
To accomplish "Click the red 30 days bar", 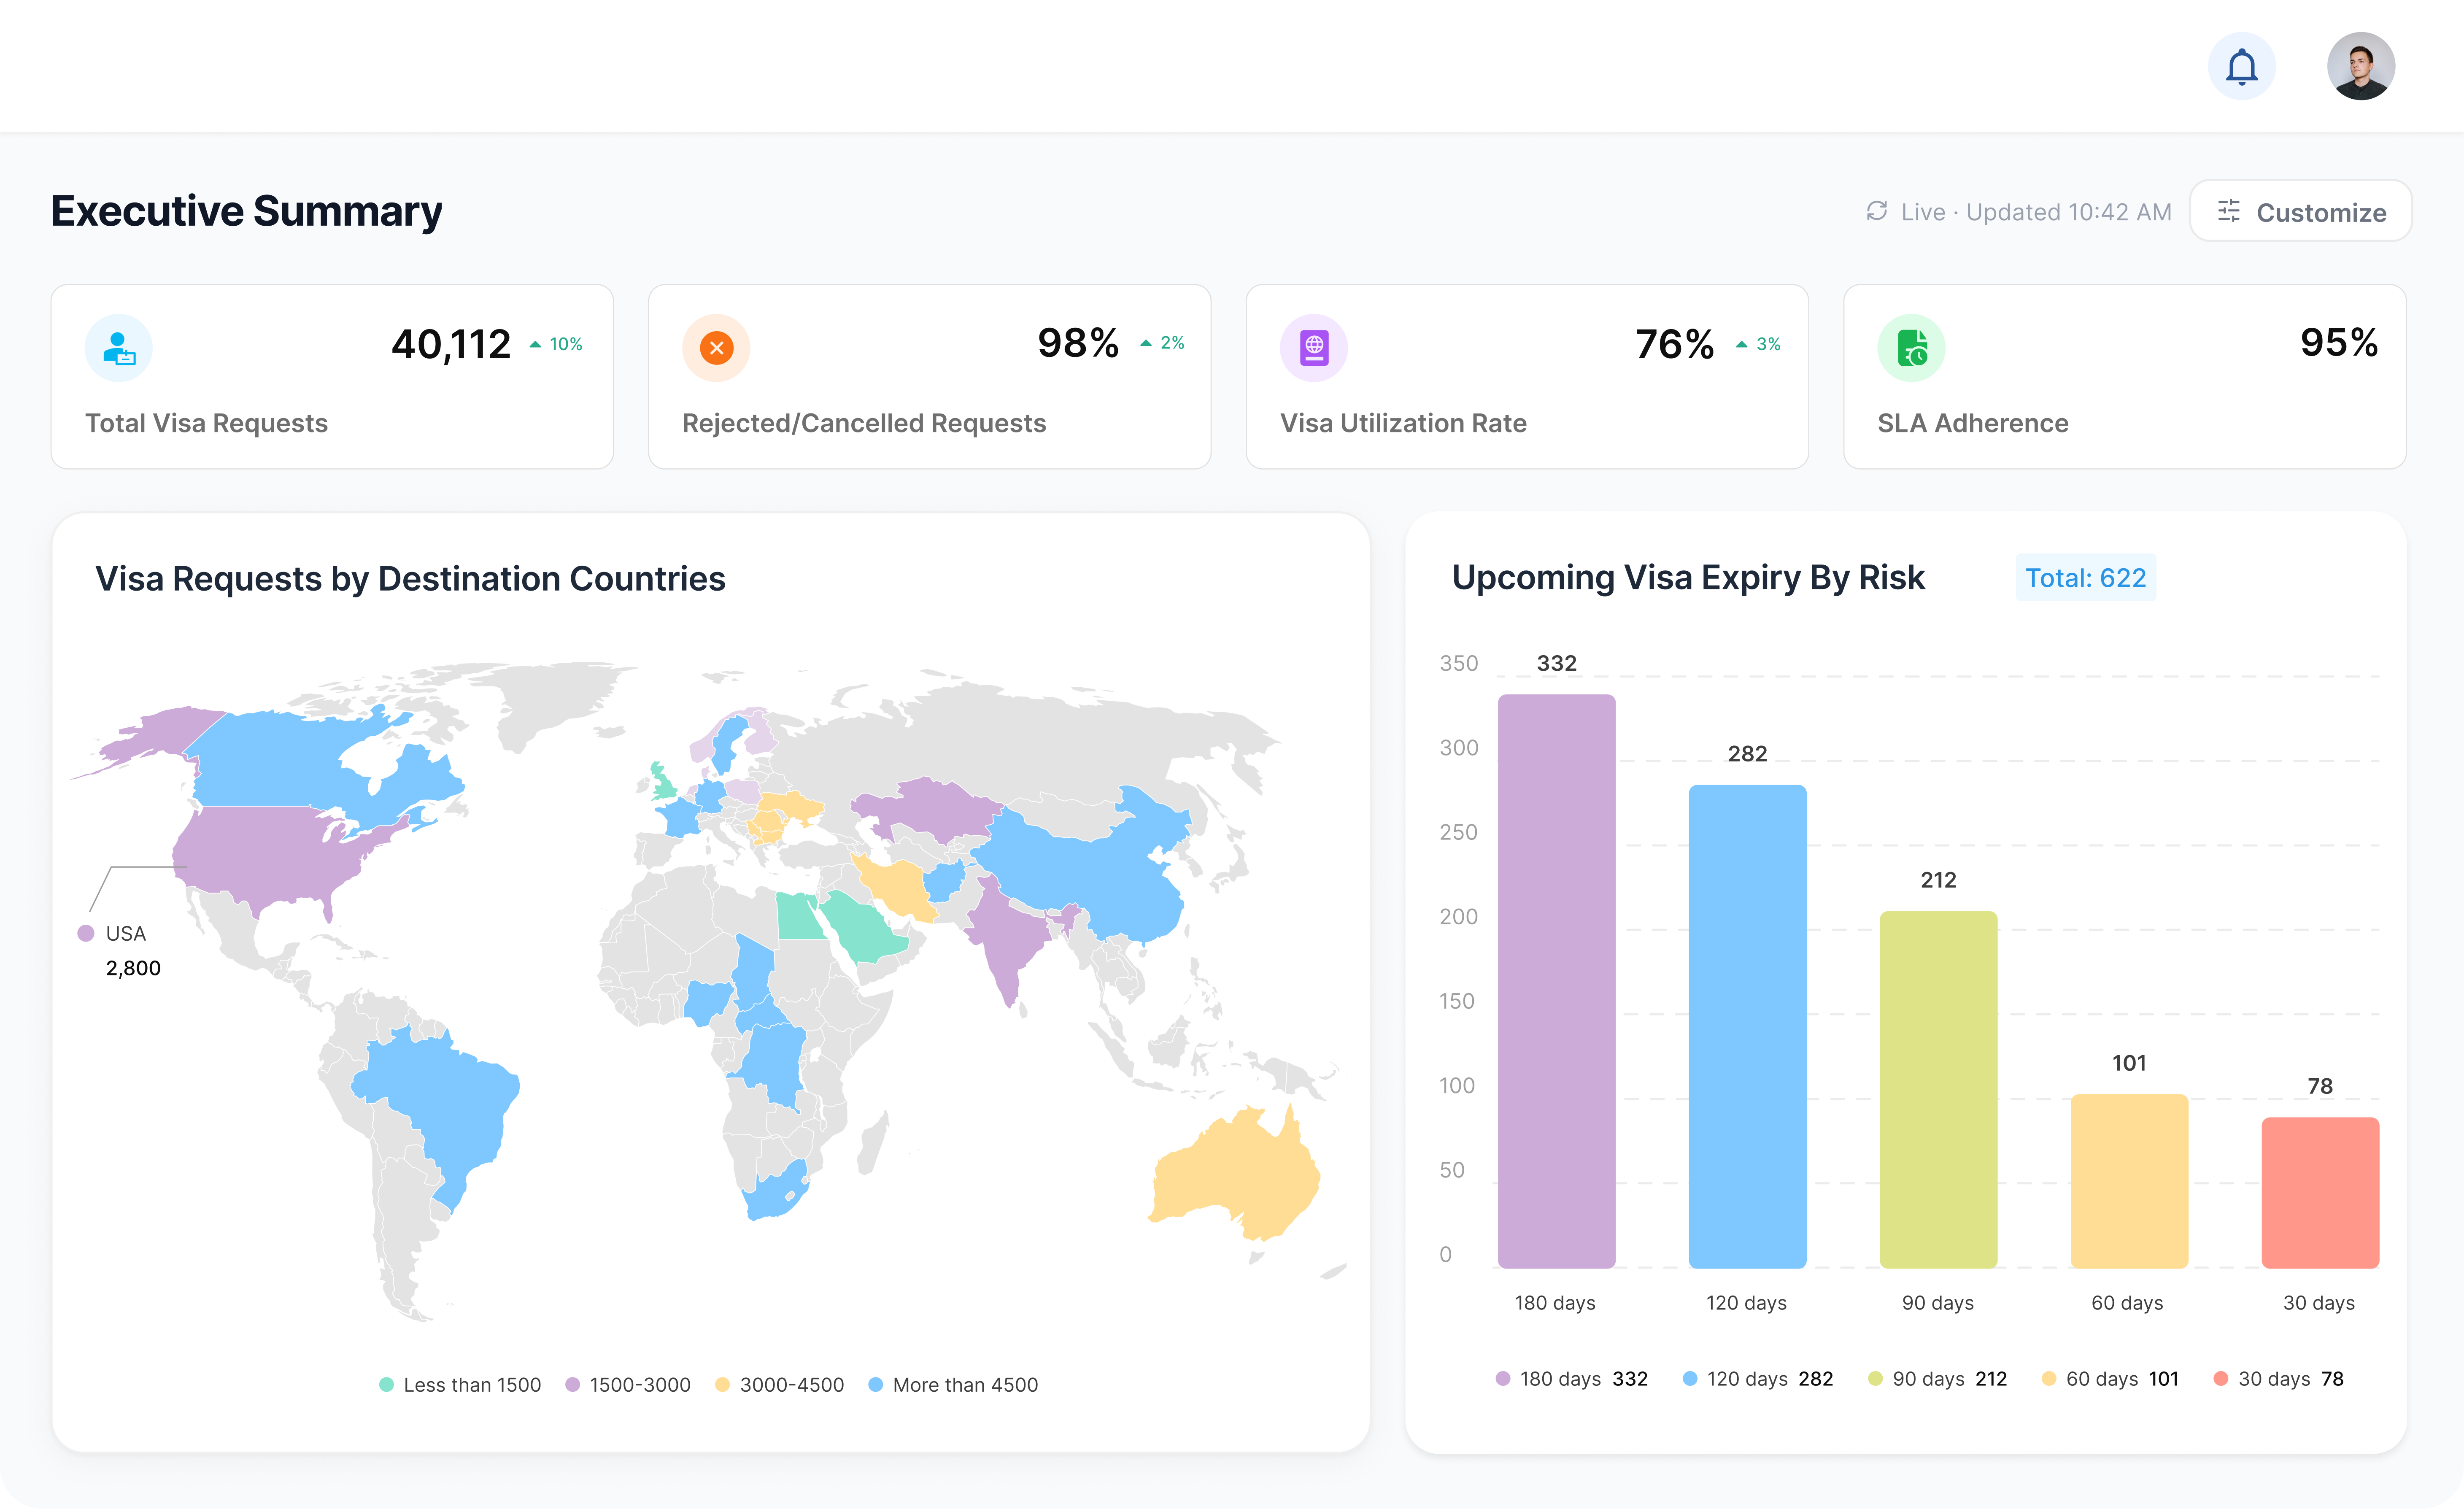I will (2320, 1193).
